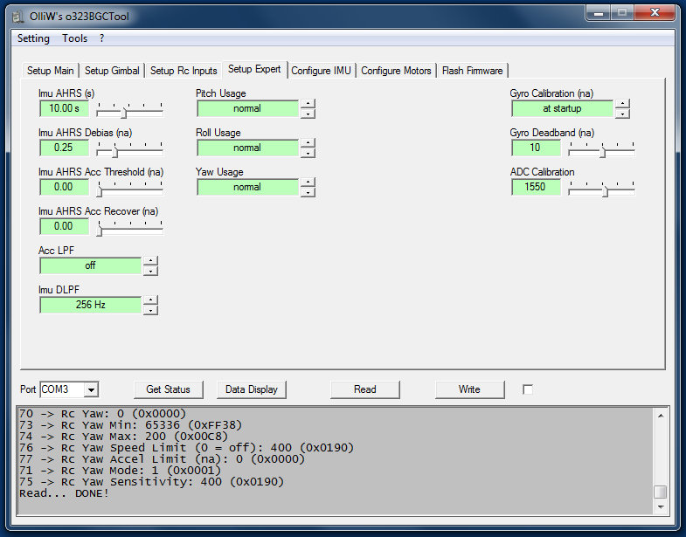Open the Setting menu

coord(33,38)
